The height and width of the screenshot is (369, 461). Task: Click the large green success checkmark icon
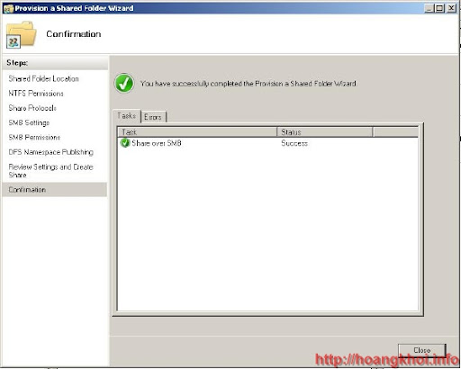pos(124,83)
